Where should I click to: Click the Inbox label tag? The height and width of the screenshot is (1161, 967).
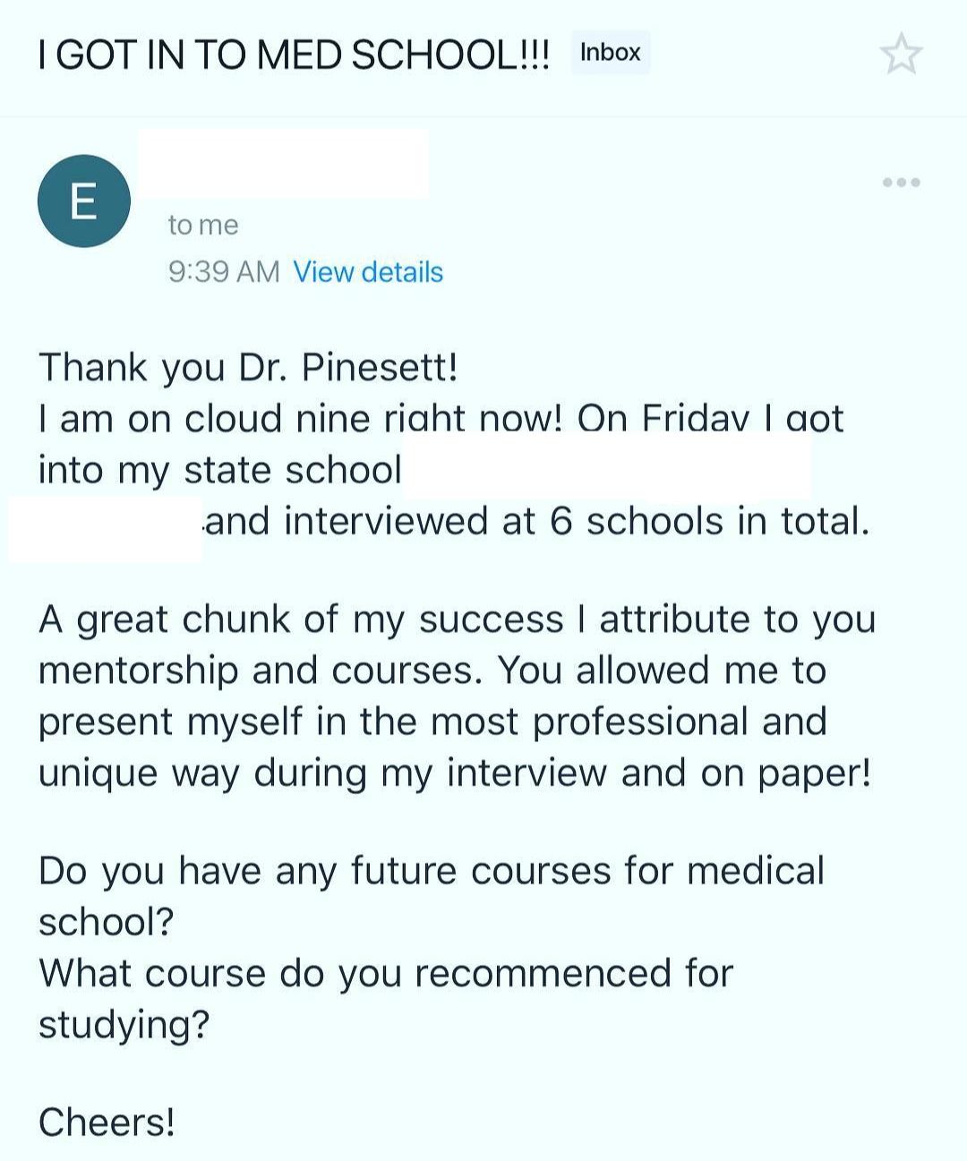tap(611, 53)
